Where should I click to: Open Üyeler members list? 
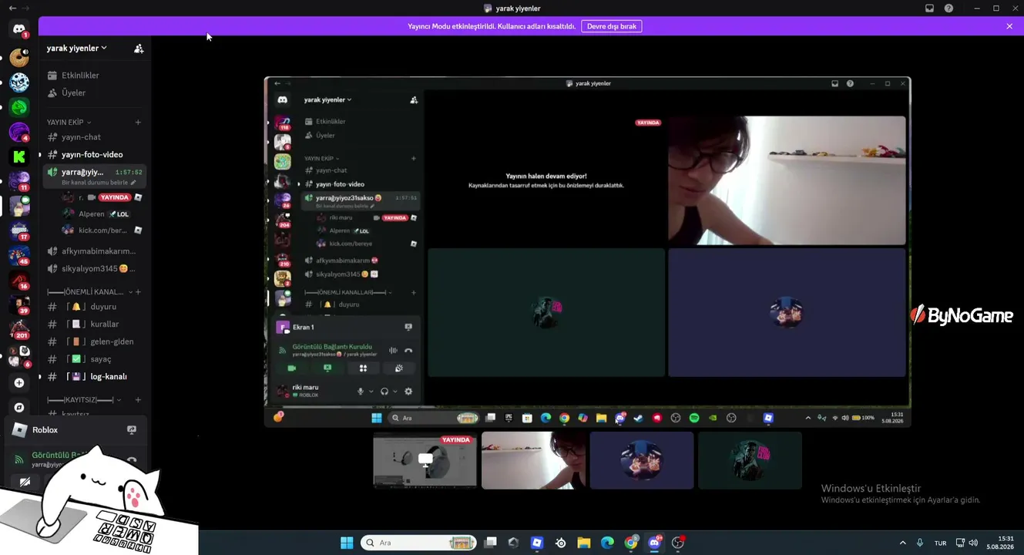73,92
